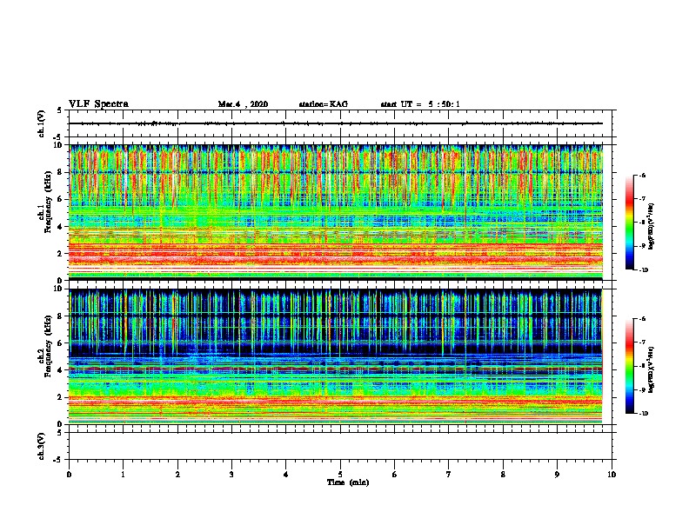Click the "ch.1(V)" waveform axis label
The height and width of the screenshot is (532, 689).
coord(42,123)
